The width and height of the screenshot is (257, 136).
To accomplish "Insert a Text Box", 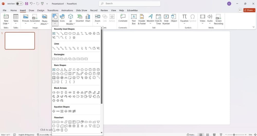I will coord(134,20).
